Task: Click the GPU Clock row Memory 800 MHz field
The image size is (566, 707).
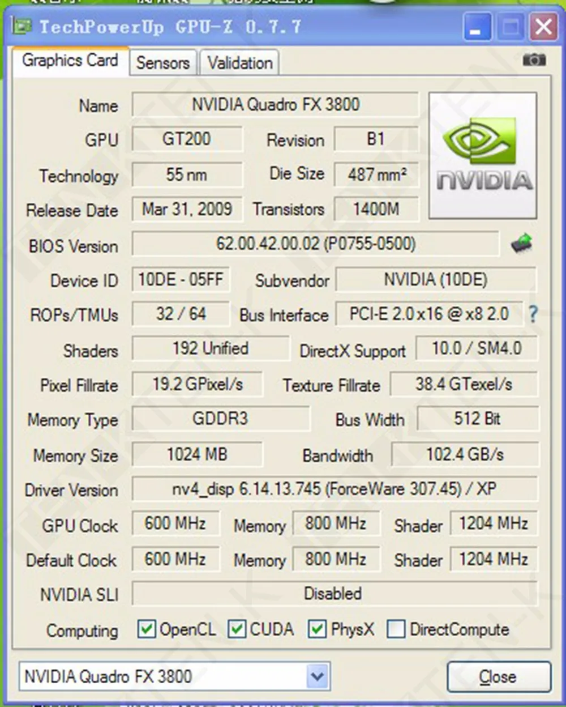Action: 336,523
